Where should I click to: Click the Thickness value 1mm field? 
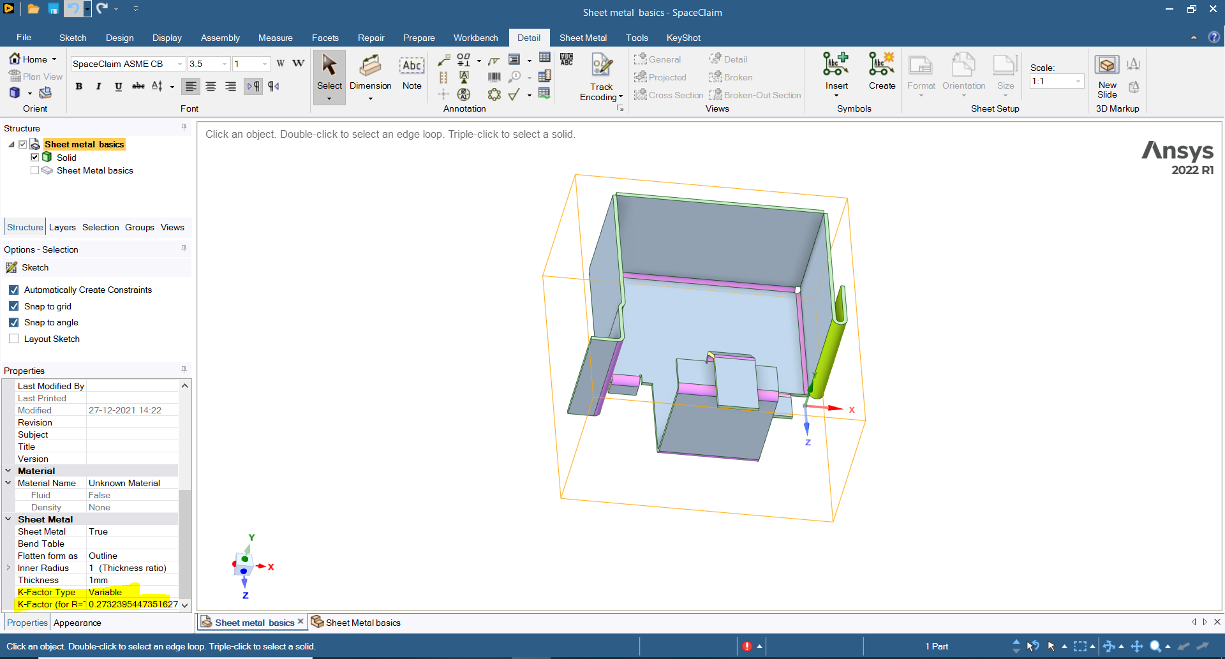(132, 580)
